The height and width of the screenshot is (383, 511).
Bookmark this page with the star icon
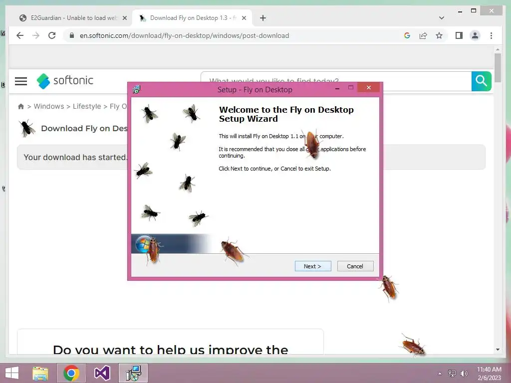coord(439,35)
